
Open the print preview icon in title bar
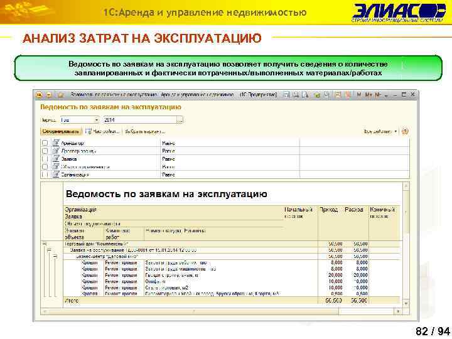305,95
